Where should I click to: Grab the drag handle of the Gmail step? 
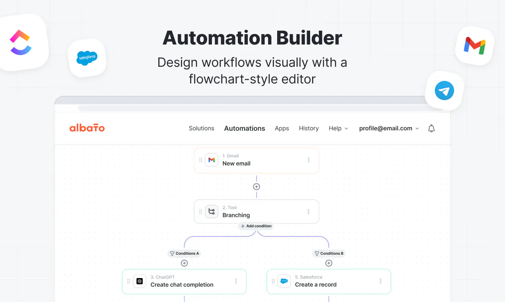pos(200,160)
